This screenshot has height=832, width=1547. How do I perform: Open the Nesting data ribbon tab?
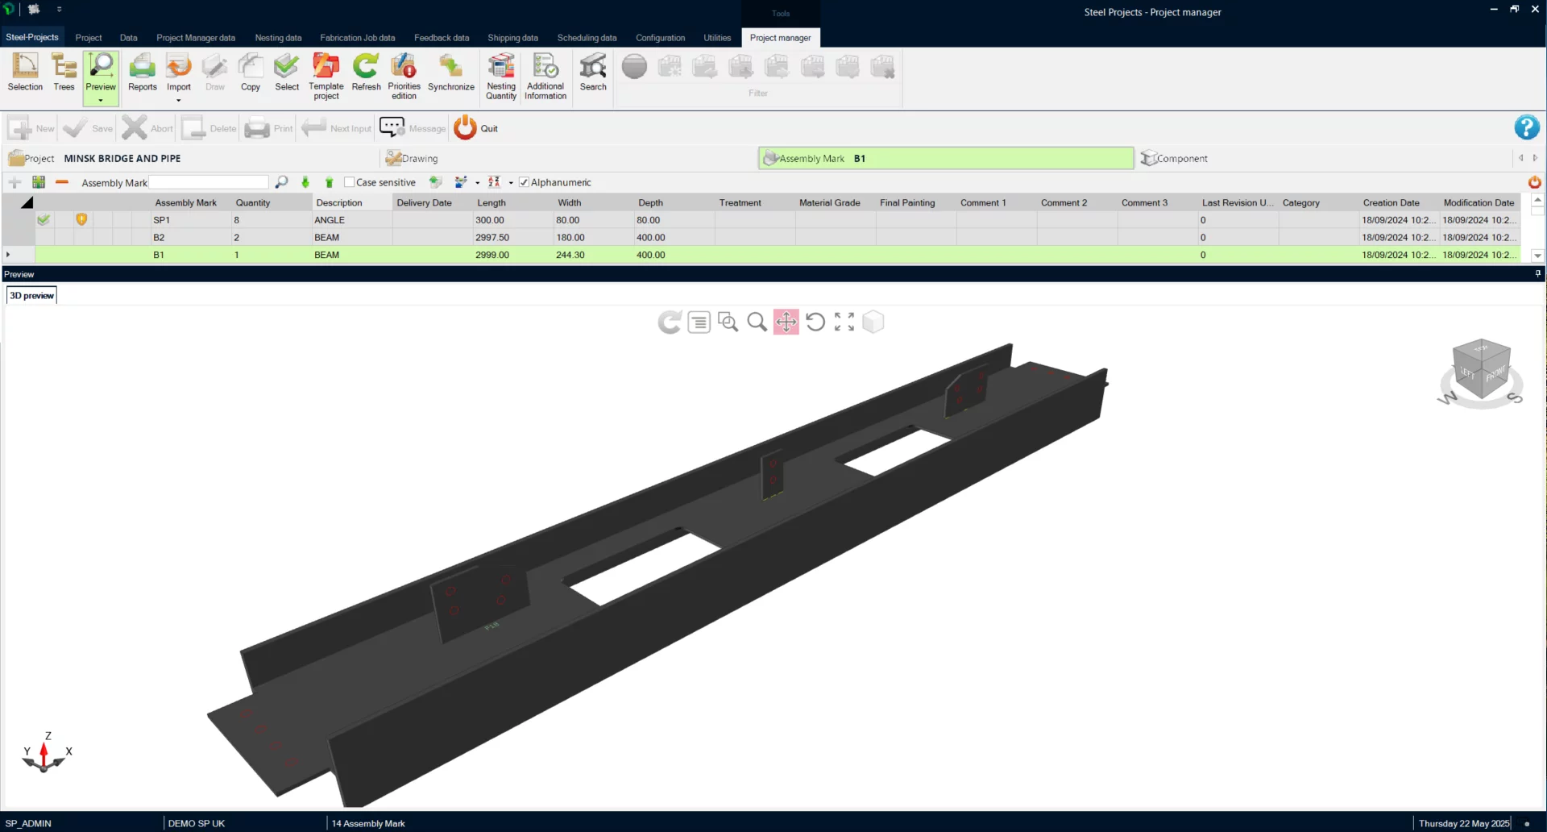(x=278, y=38)
